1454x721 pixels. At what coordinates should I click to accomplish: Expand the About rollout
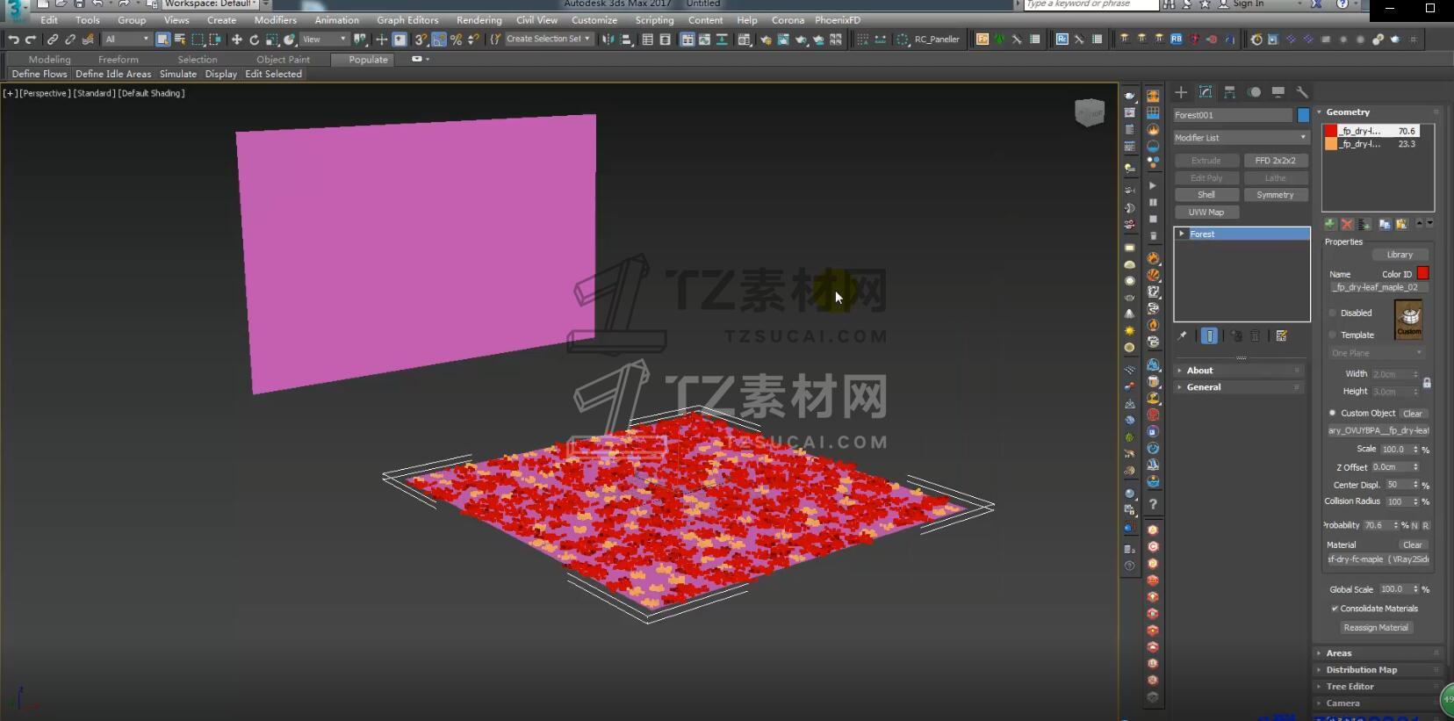pos(1240,371)
